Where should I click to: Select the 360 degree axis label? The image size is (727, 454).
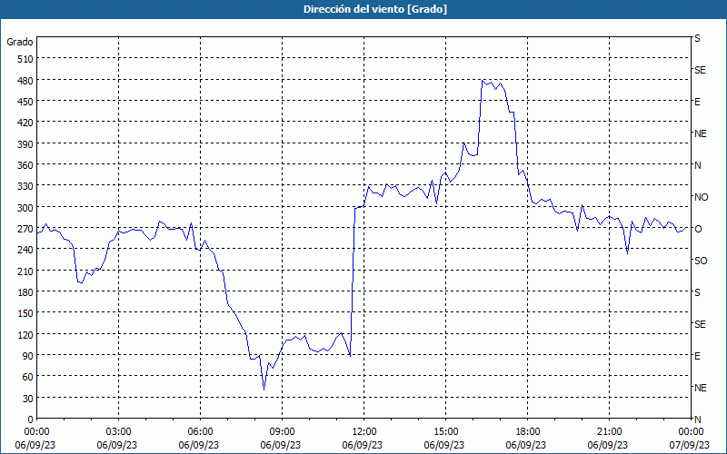pos(26,165)
